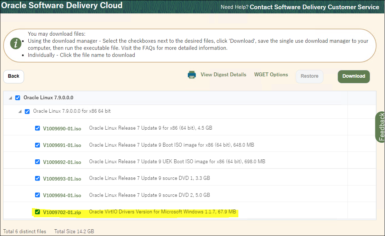Click the V1009691-01.iso file link

(62, 145)
